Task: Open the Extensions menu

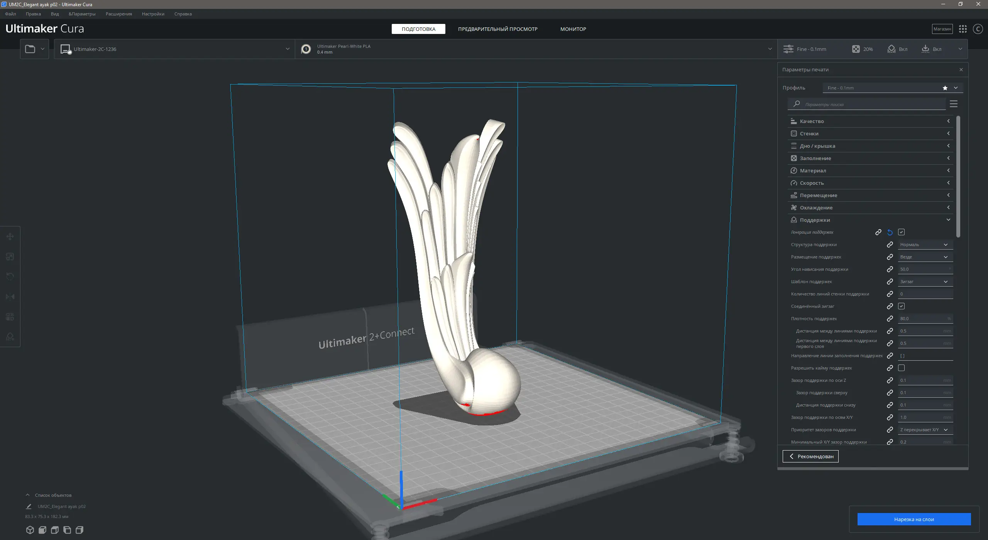Action: (118, 14)
